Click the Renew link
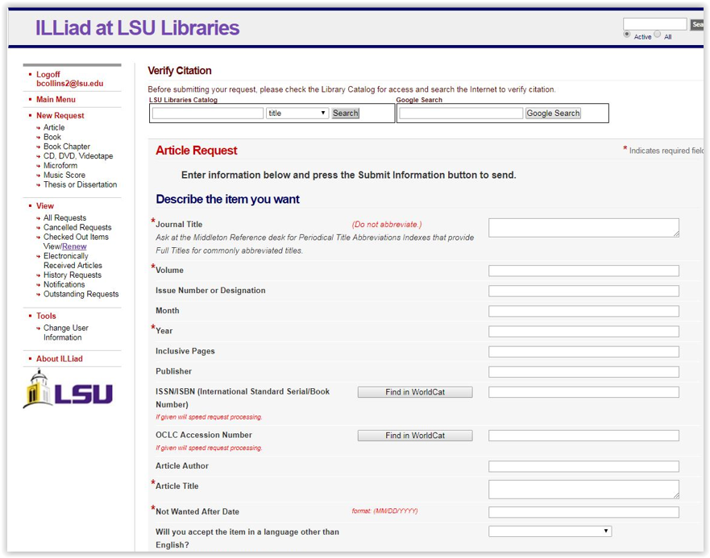 tap(74, 246)
